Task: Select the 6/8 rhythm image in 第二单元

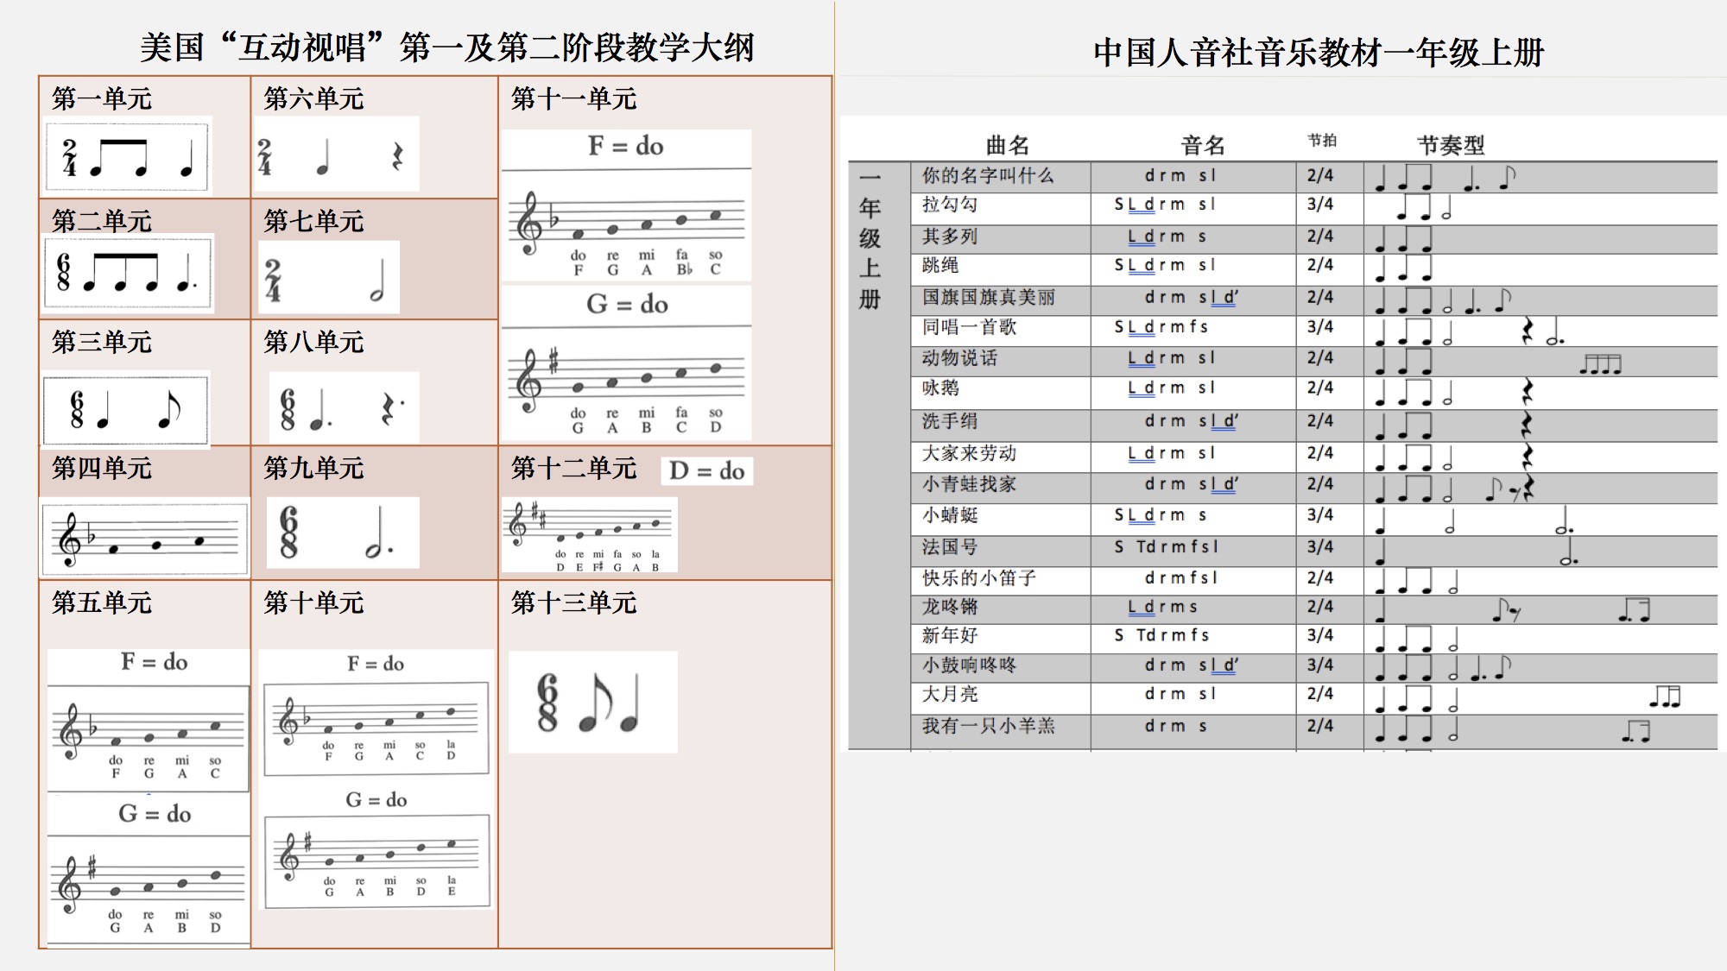Action: click(x=128, y=273)
